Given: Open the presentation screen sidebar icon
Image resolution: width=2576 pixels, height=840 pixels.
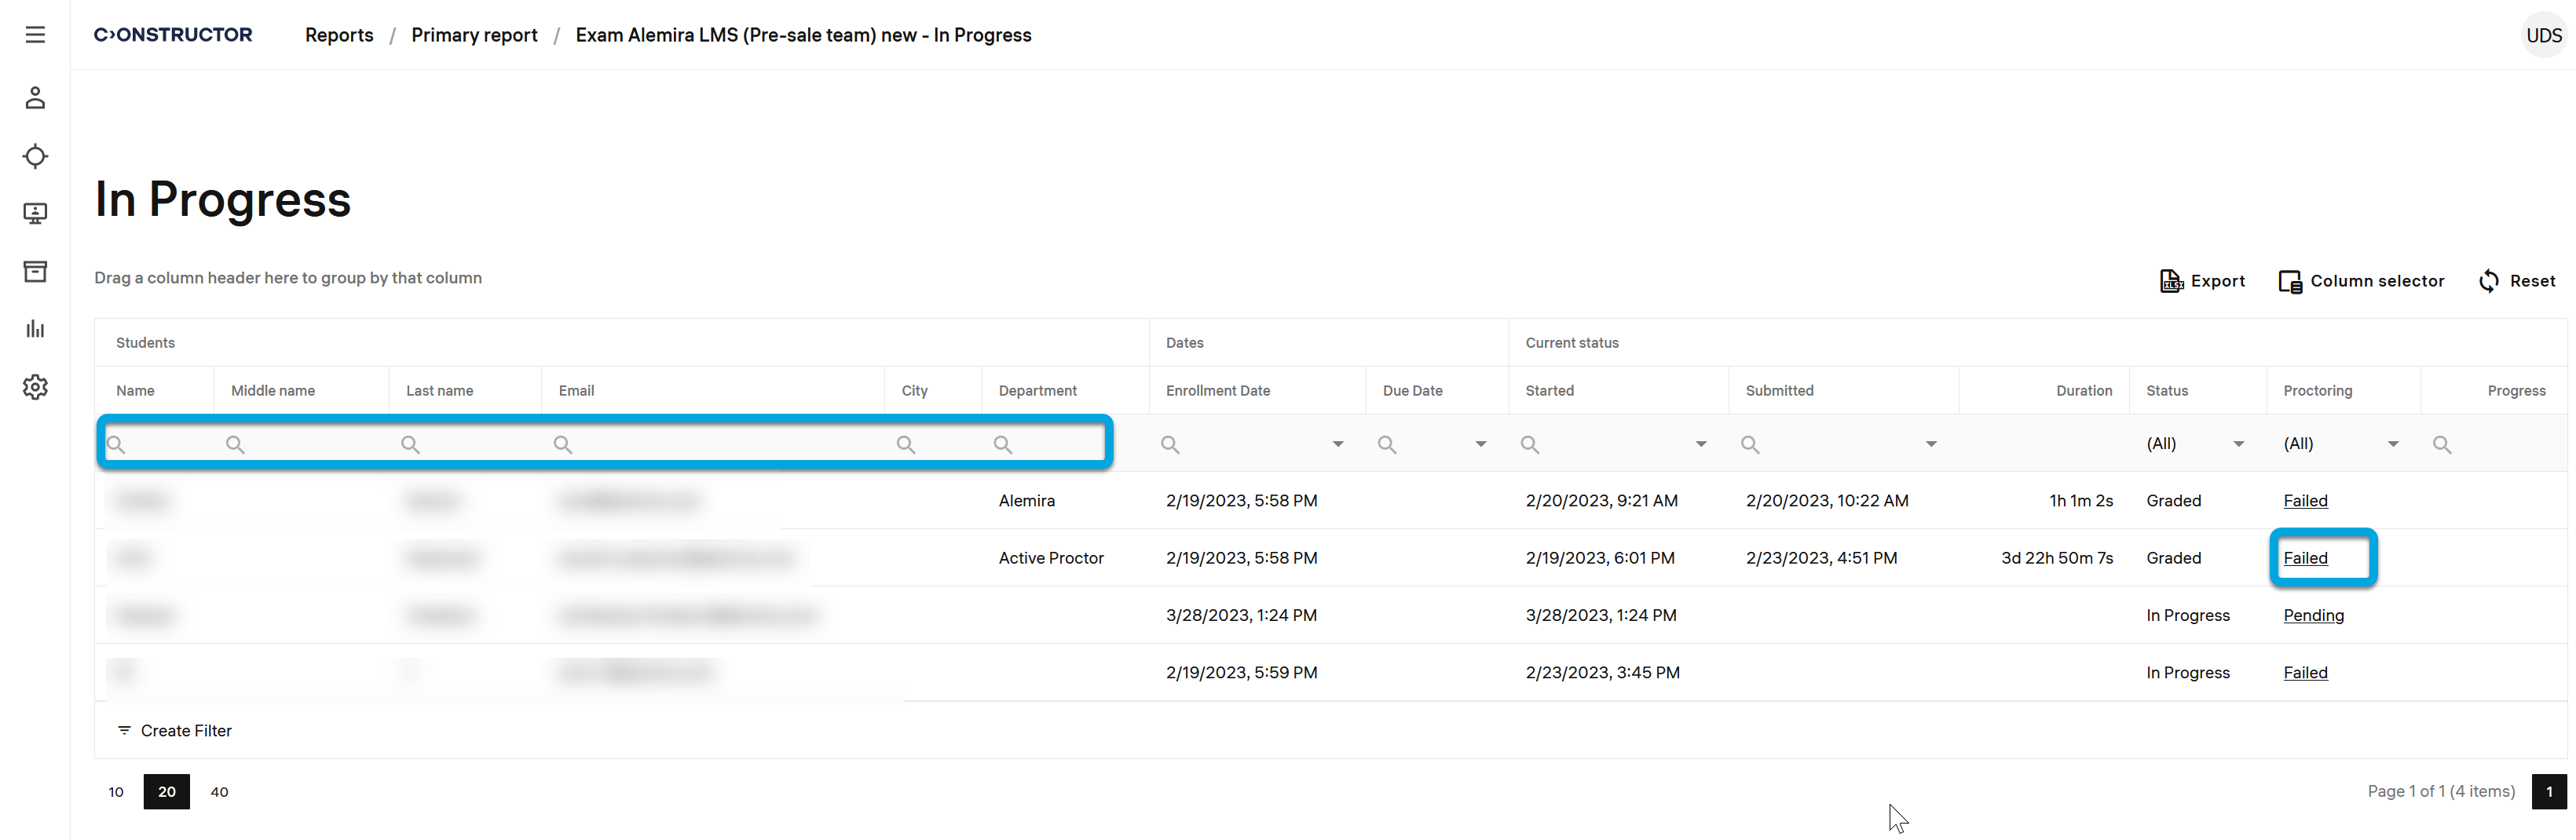Looking at the screenshot, I should pyautogui.click(x=35, y=214).
